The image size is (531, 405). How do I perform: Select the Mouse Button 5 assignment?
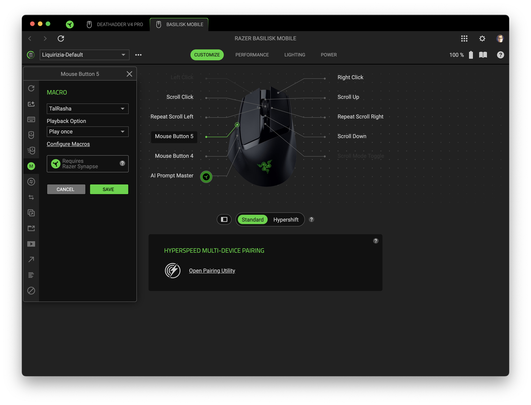pos(174,136)
